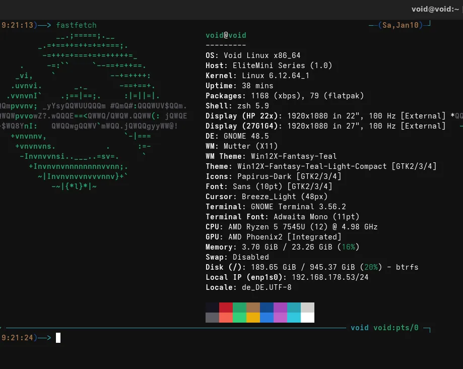Select the dark red color swatch
Viewport: 463px width, 369px height.
coord(226,307)
